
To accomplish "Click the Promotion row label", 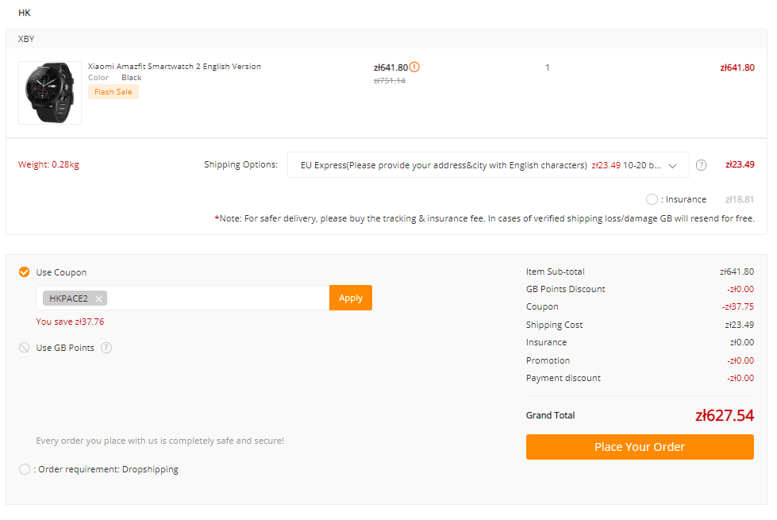I will tap(548, 360).
